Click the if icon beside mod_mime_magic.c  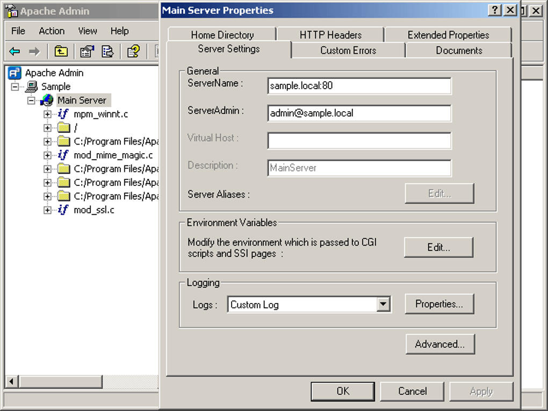[63, 155]
